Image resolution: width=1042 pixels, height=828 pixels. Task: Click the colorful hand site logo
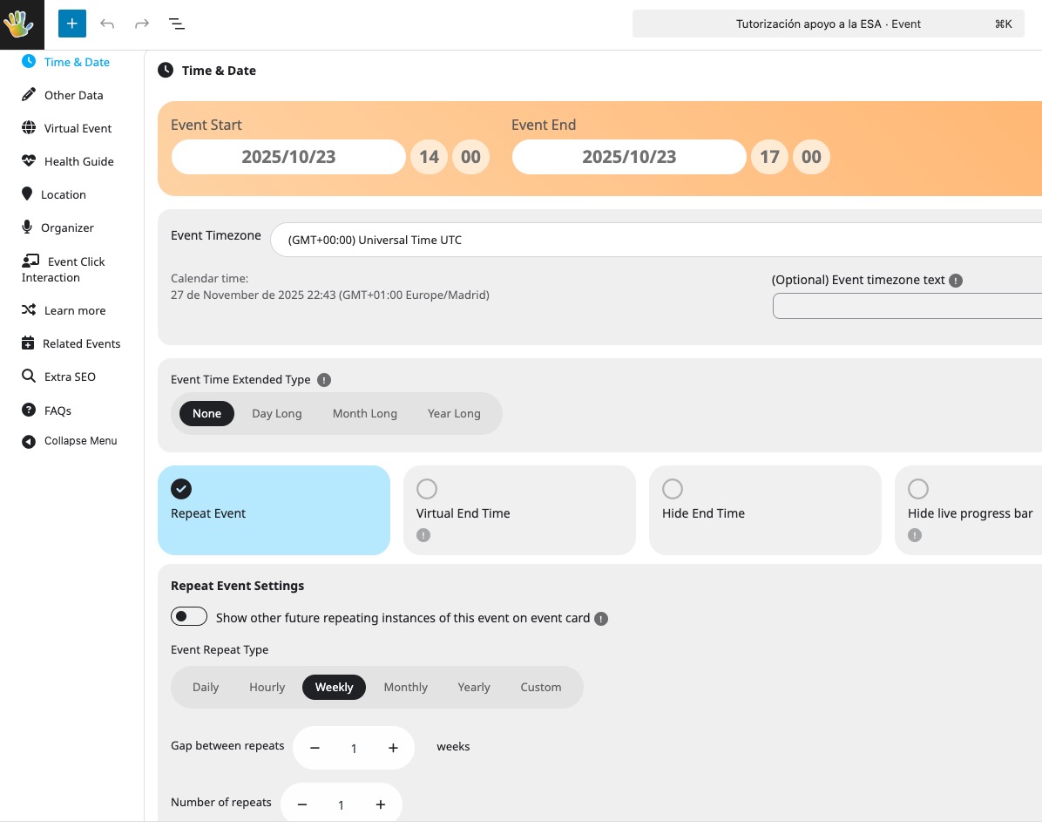[19, 24]
